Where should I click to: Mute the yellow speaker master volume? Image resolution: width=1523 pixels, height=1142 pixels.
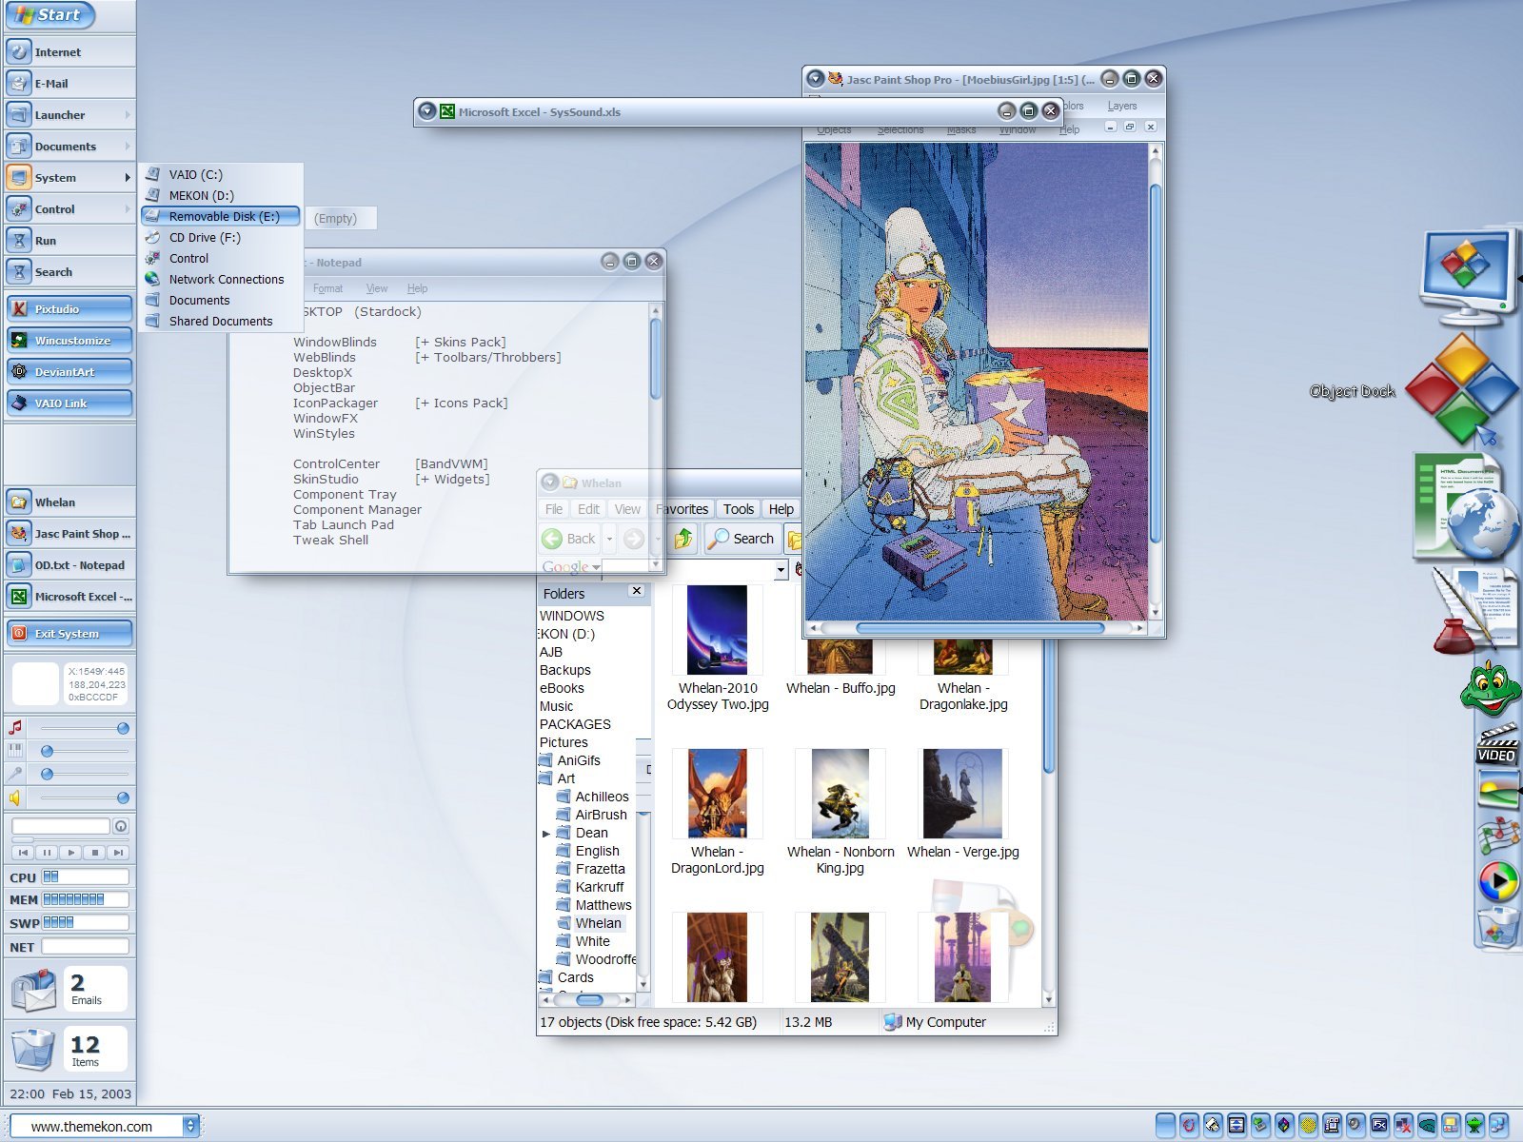[15, 797]
